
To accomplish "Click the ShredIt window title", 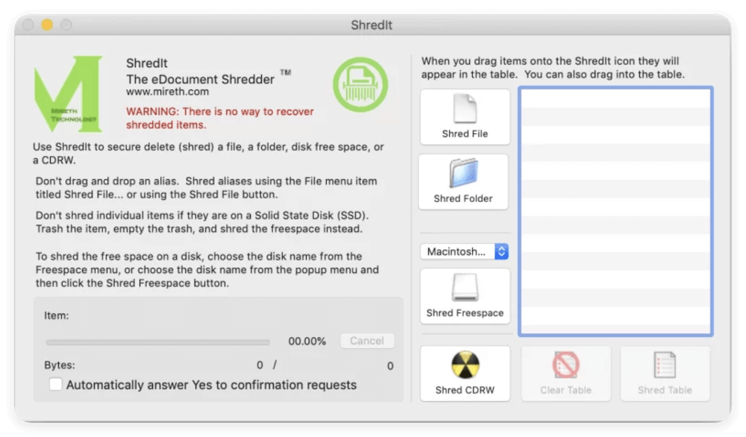I will click(373, 25).
